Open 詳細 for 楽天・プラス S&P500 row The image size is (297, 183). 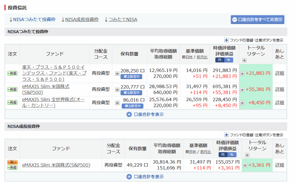coord(280,73)
